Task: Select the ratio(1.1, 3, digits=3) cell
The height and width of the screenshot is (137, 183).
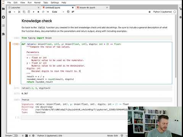Action: (x=96, y=88)
